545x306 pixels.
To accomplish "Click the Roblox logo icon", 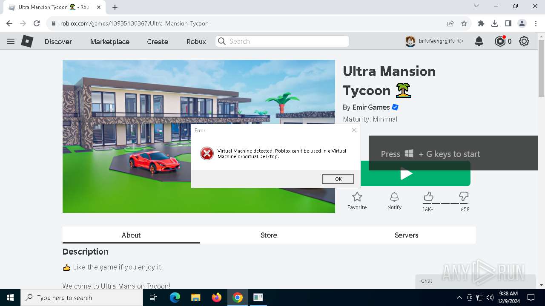I will pyautogui.click(x=27, y=41).
